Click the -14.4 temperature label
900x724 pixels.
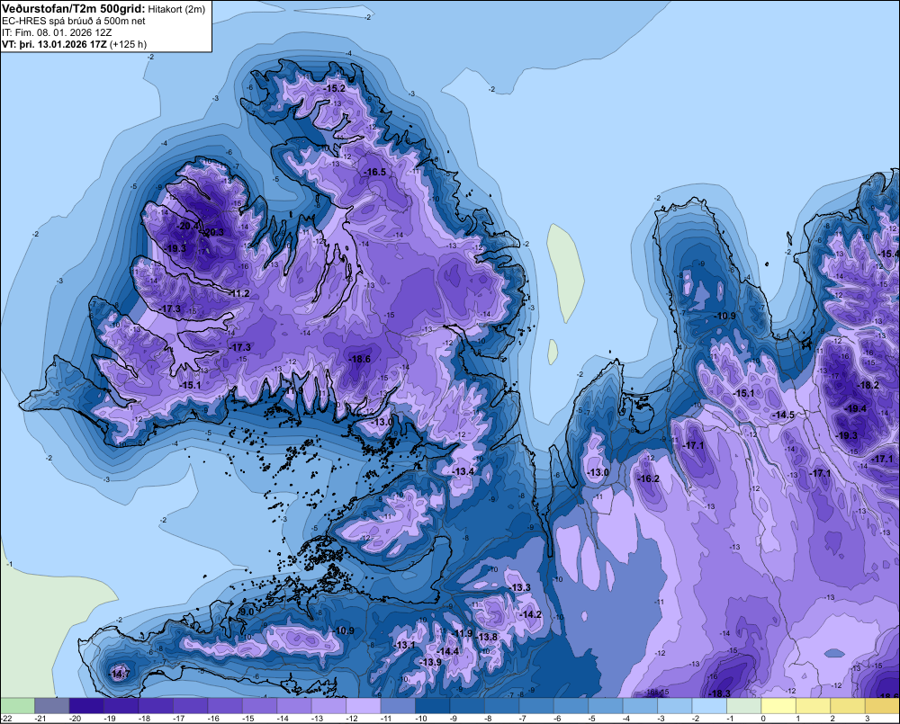(x=447, y=651)
